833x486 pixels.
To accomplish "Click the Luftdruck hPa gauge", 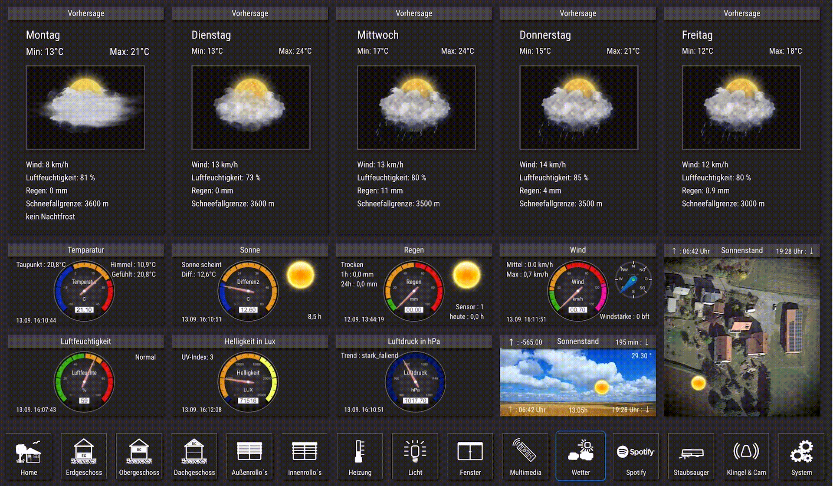I will coord(415,382).
